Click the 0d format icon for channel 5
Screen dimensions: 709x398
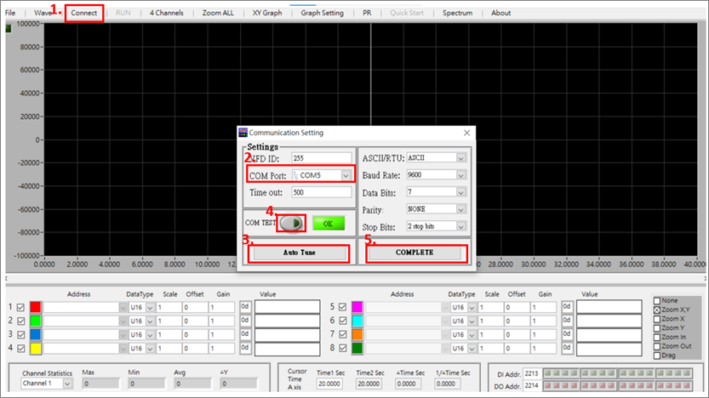pyautogui.click(x=567, y=307)
